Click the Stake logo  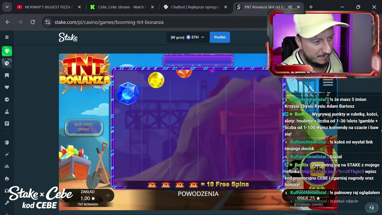pyautogui.click(x=68, y=37)
